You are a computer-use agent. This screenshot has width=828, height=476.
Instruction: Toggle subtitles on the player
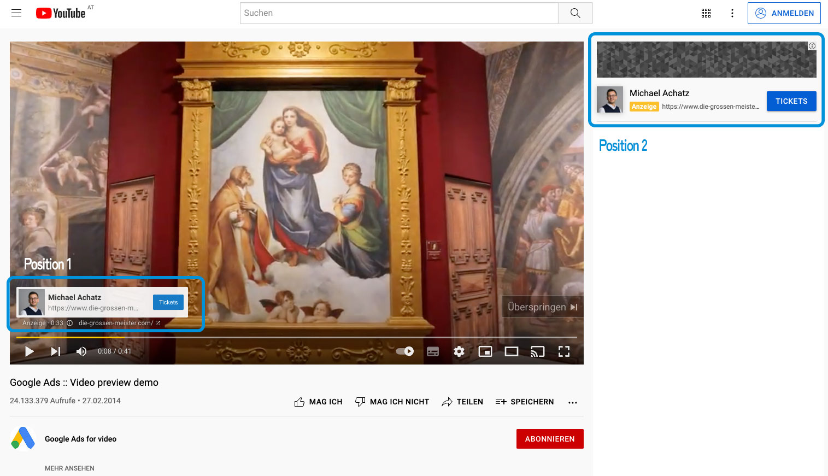tap(433, 351)
